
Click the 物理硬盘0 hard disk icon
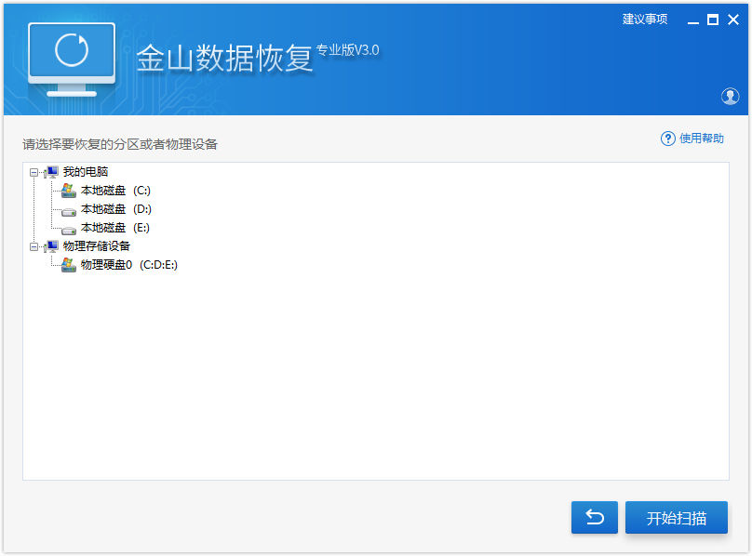click(x=68, y=265)
